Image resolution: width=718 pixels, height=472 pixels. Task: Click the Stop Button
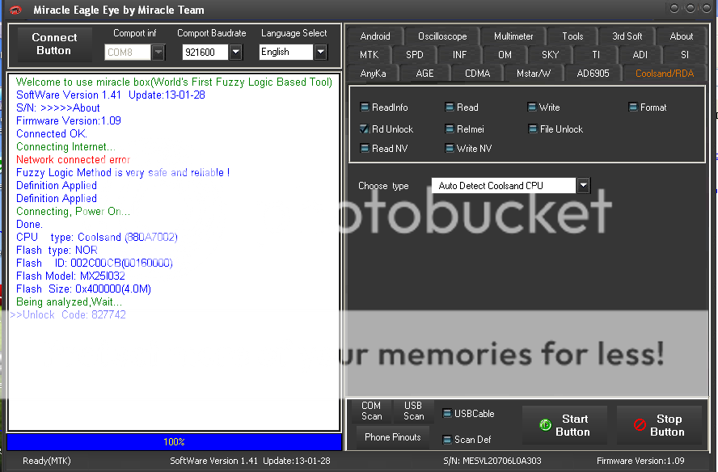point(660,425)
